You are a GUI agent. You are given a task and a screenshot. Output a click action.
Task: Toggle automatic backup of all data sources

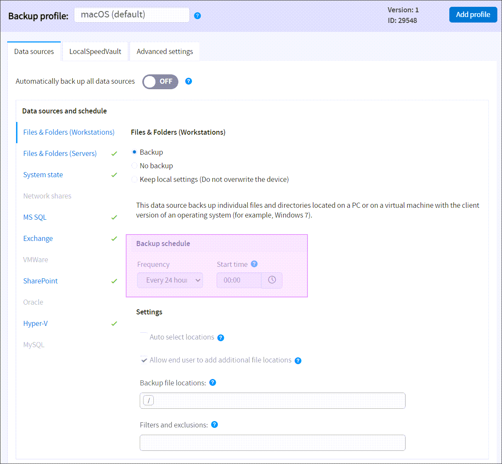pyautogui.click(x=160, y=82)
